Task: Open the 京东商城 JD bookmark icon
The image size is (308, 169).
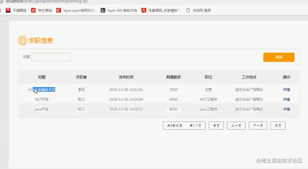Action: (x=33, y=10)
